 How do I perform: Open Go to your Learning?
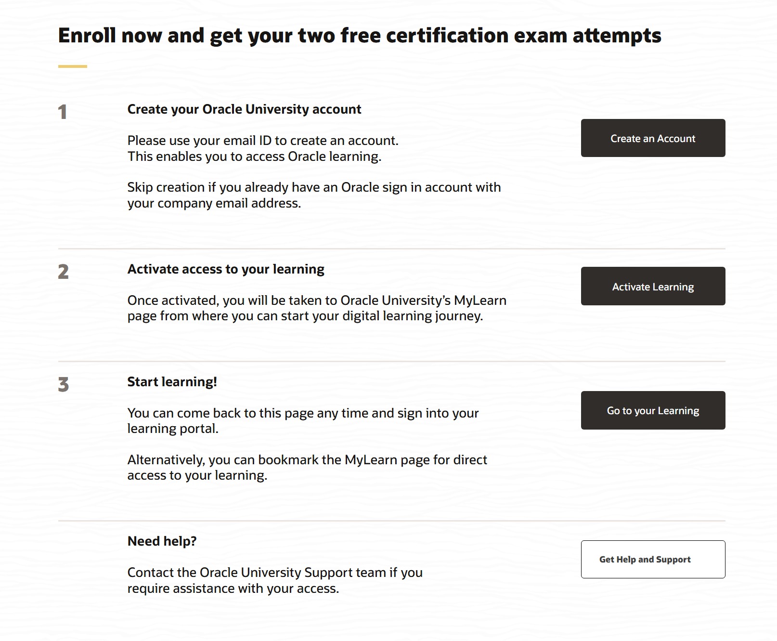pyautogui.click(x=653, y=410)
